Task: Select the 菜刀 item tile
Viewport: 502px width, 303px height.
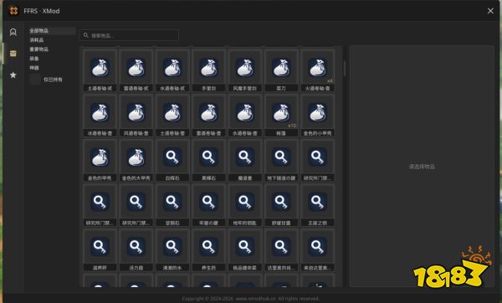Action: tap(281, 70)
